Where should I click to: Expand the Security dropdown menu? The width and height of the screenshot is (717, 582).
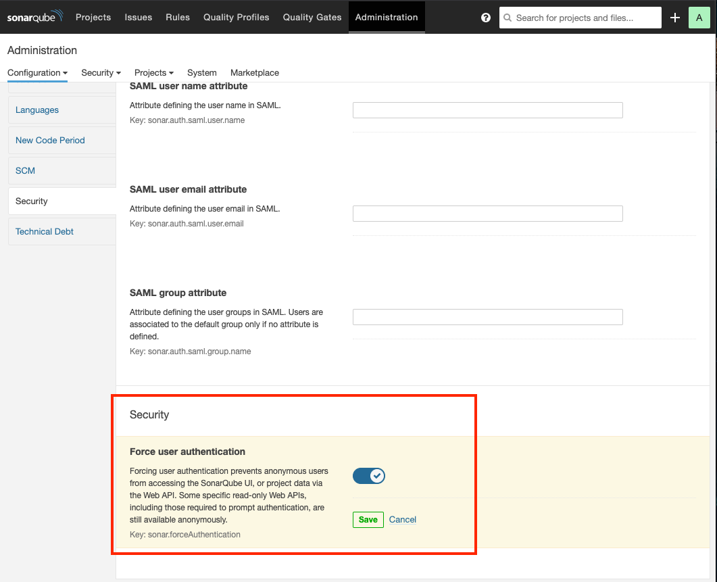tap(101, 72)
